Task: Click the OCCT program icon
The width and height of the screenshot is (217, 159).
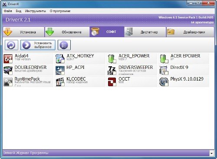Action: point(112,82)
